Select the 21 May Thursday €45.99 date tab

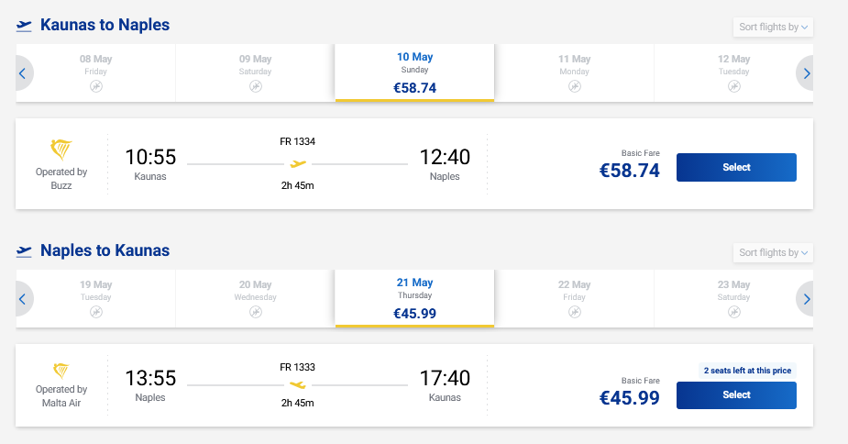tap(414, 298)
